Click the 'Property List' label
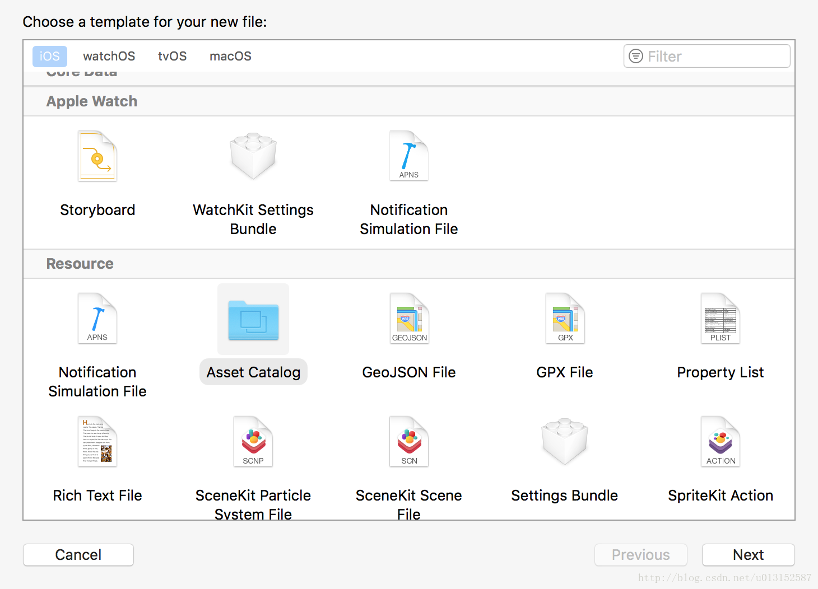The image size is (818, 589). 721,372
